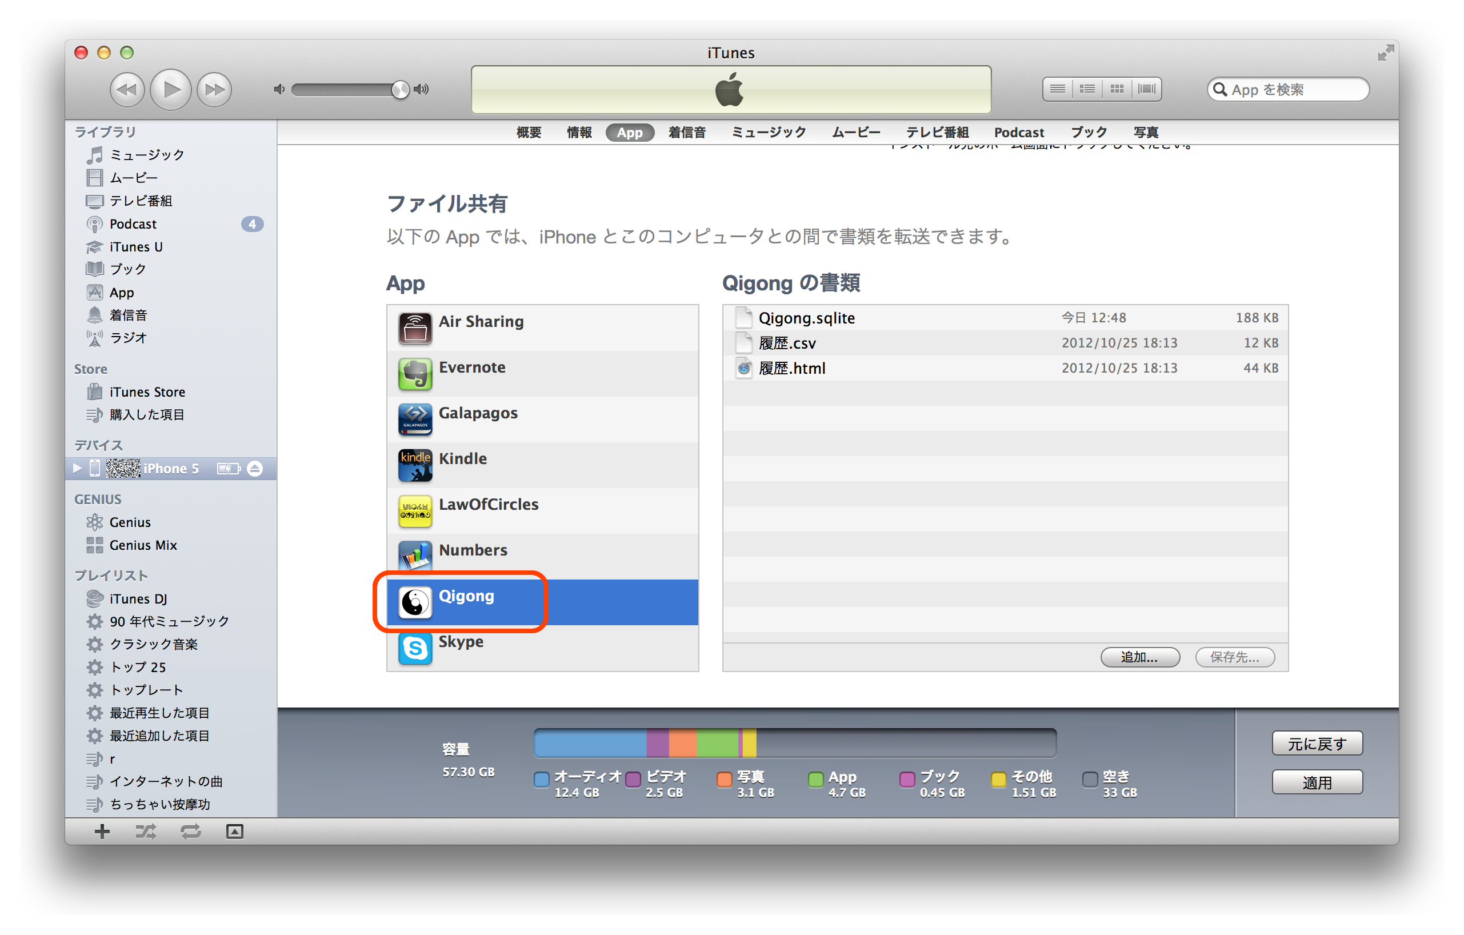Screen dimensions: 1464x935
Task: Expand the iPhone 5 disclosure triangle
Action: coord(77,468)
